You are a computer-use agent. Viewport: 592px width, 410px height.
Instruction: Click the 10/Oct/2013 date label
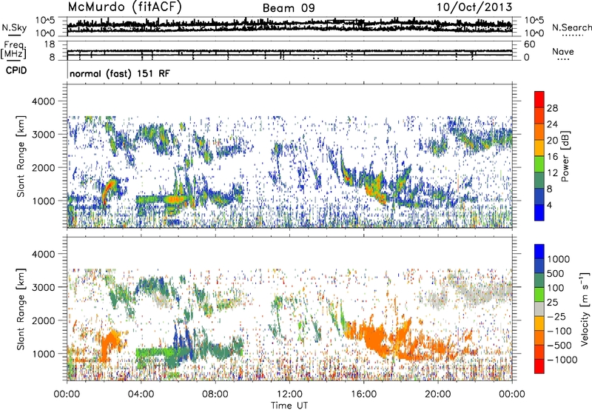tap(474, 7)
